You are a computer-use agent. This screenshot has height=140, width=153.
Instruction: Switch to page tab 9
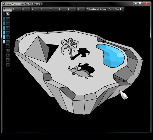(x=81, y=9)
